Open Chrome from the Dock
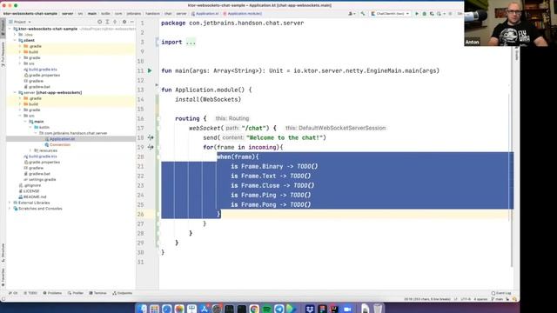The image size is (557, 313). point(254,309)
